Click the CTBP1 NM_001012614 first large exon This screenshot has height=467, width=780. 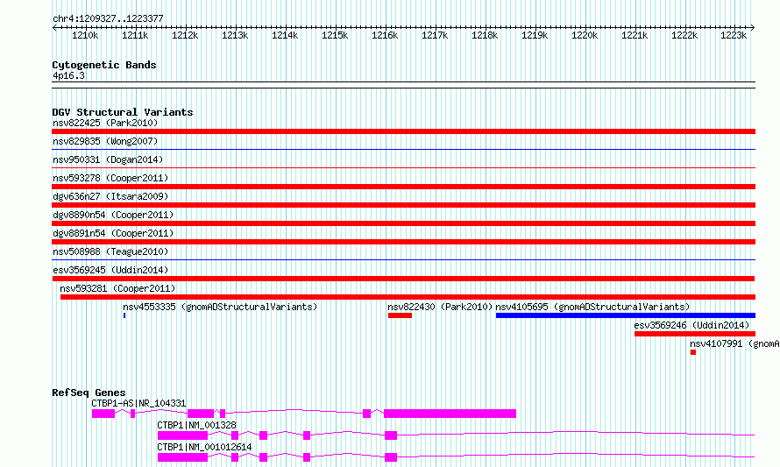click(x=182, y=457)
